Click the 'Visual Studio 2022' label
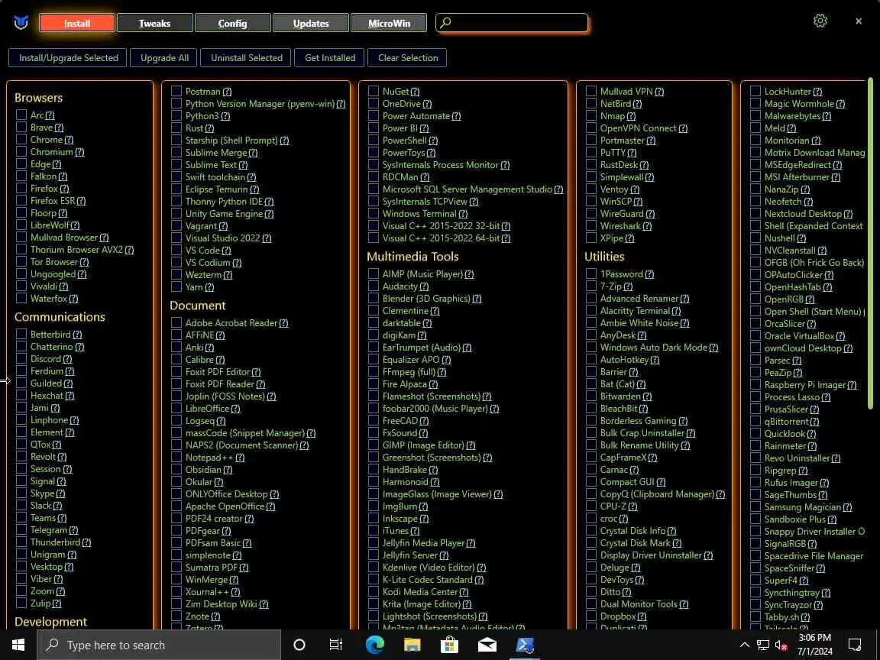The width and height of the screenshot is (880, 660). [x=223, y=238]
